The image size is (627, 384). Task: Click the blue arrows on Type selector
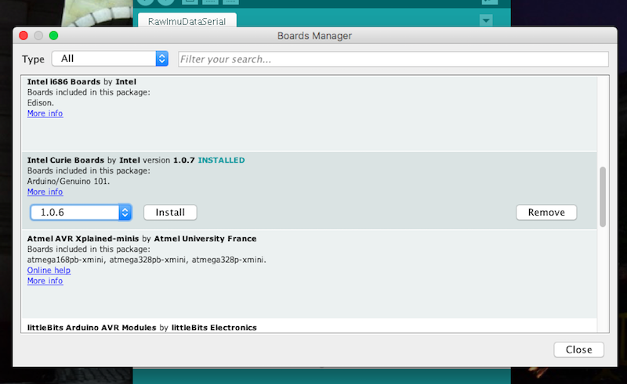point(162,59)
